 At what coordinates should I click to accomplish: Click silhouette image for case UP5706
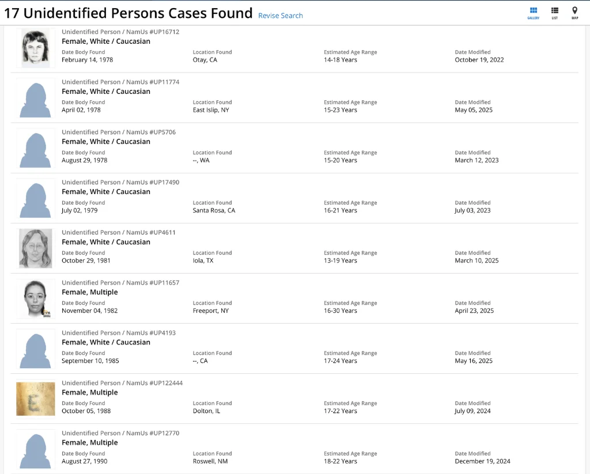pos(36,149)
